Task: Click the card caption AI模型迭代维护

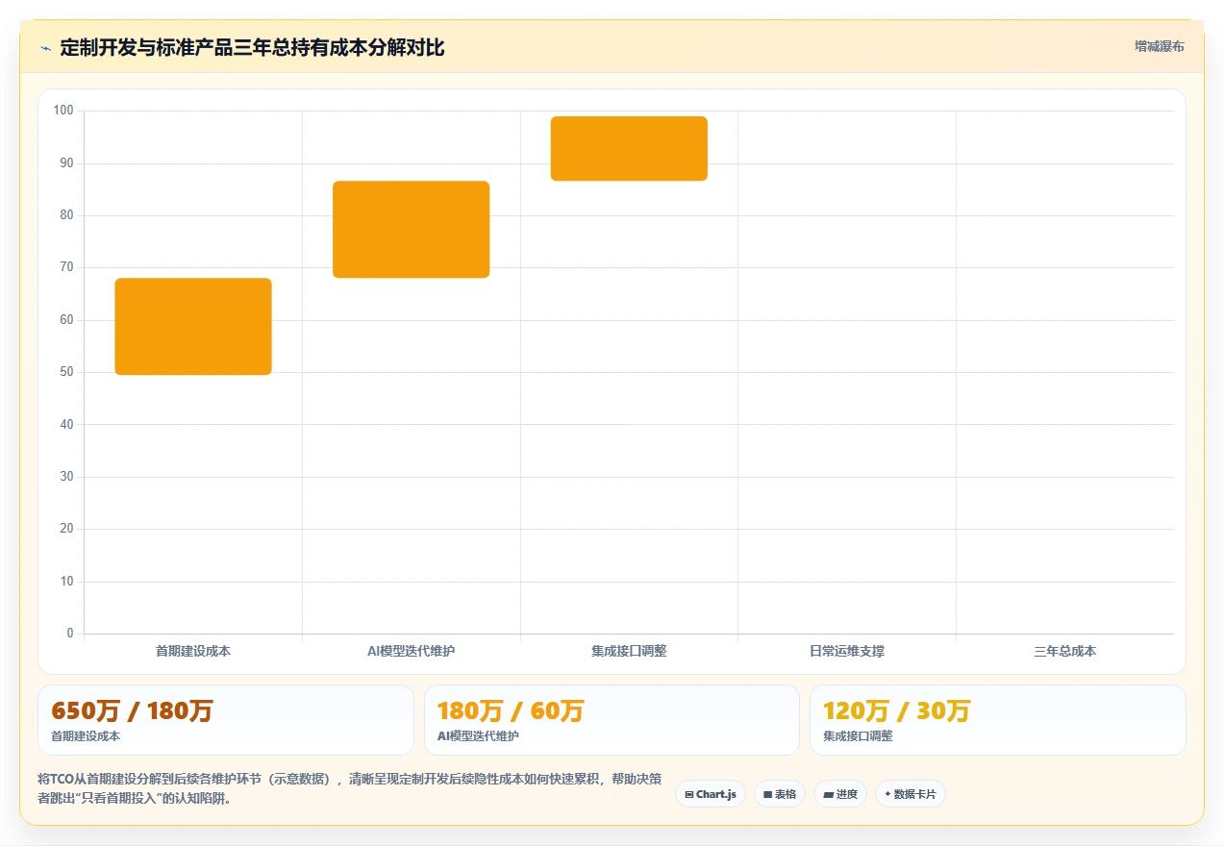Action: [x=478, y=736]
